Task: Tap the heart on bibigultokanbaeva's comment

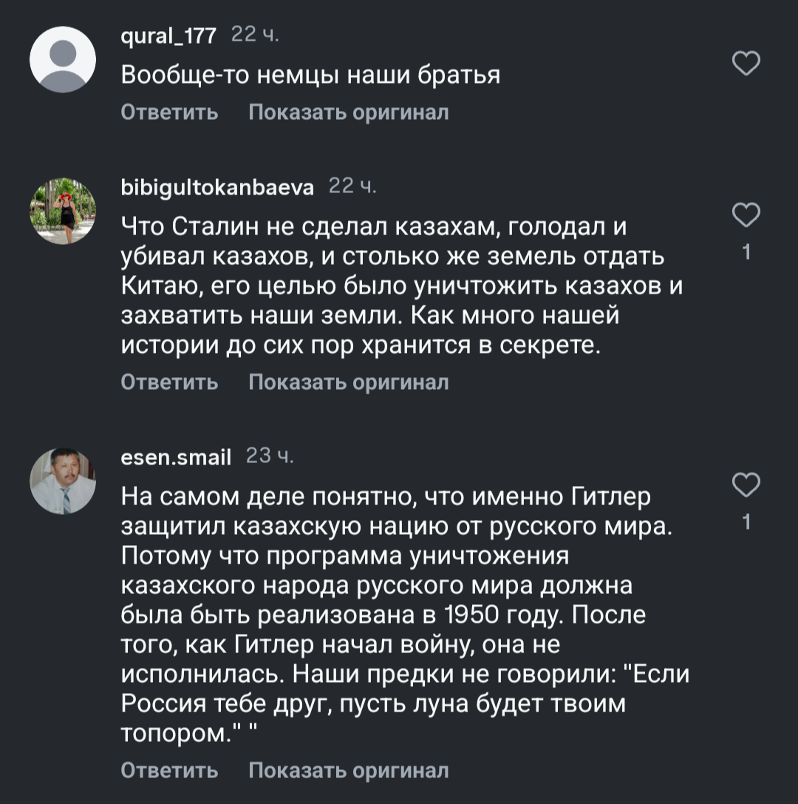Action: pos(746,216)
